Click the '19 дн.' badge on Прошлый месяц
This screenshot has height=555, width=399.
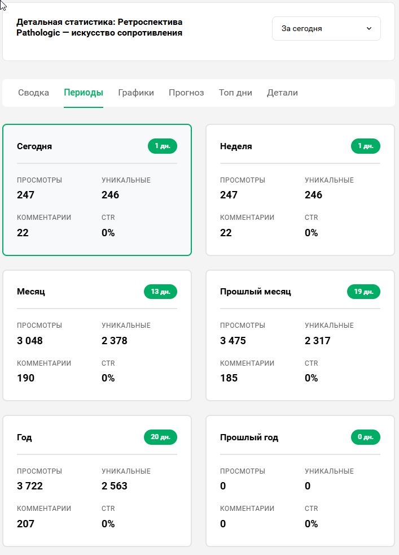pos(363,292)
